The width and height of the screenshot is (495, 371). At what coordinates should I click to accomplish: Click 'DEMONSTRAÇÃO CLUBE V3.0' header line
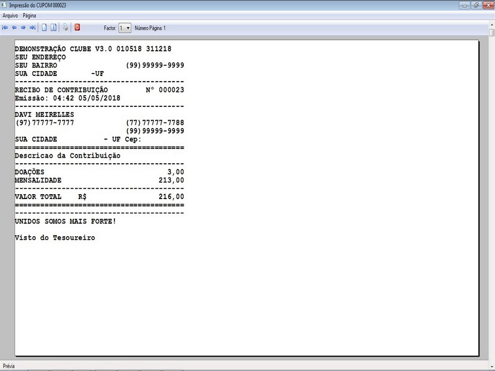tap(93, 49)
